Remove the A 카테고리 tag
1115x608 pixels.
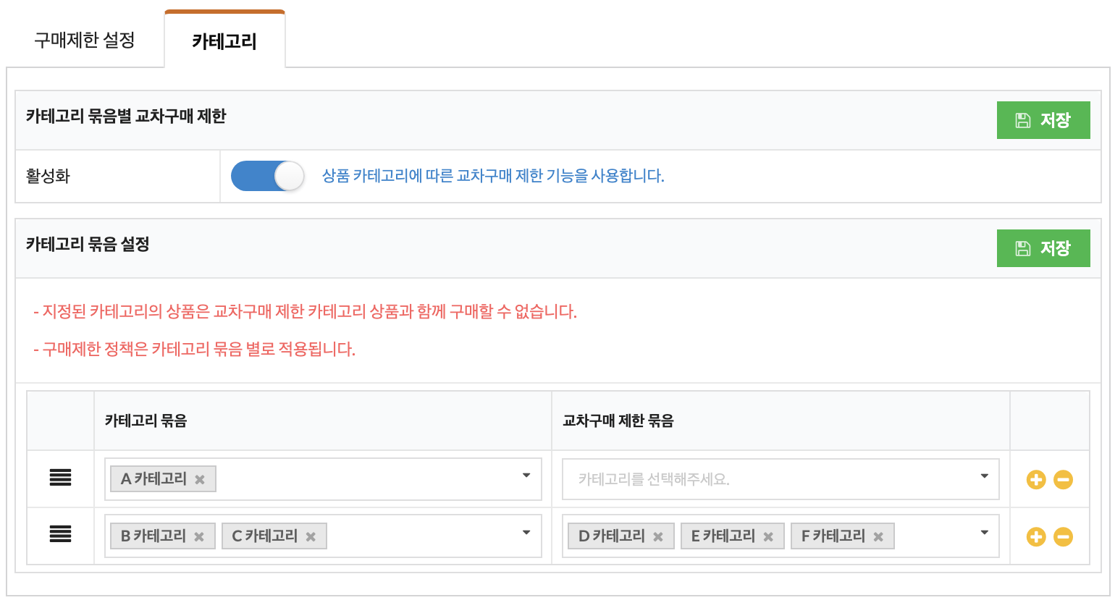tap(200, 480)
